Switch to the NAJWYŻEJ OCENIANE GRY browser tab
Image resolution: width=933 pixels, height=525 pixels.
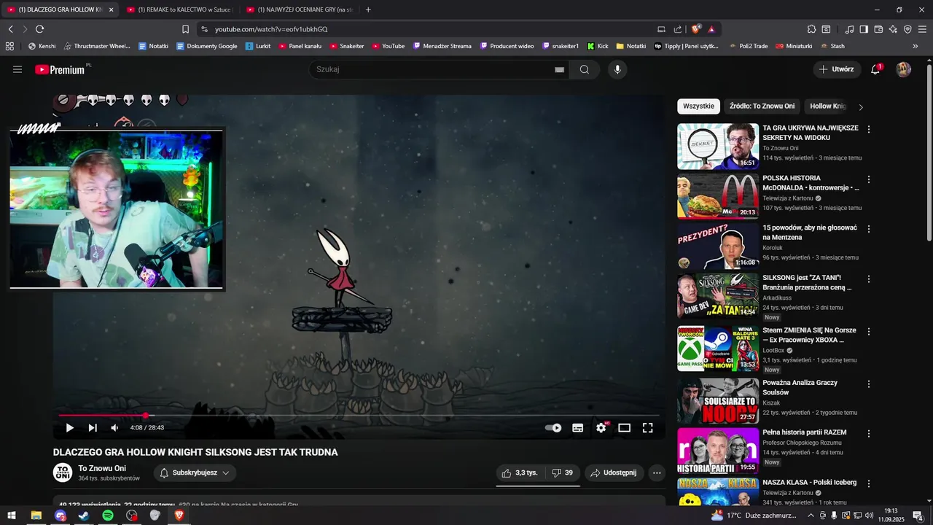pos(299,9)
